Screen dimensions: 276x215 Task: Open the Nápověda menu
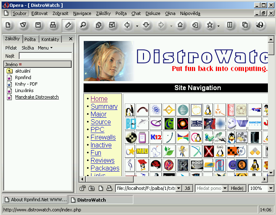point(190,13)
